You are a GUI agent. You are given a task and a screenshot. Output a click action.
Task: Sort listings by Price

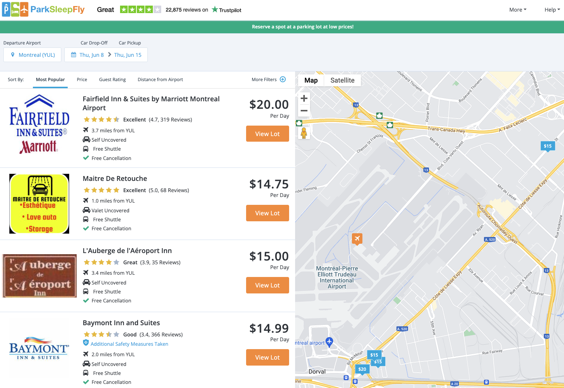pyautogui.click(x=82, y=80)
